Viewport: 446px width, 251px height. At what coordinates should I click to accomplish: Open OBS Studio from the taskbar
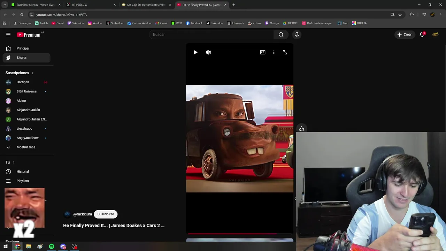pos(74,246)
